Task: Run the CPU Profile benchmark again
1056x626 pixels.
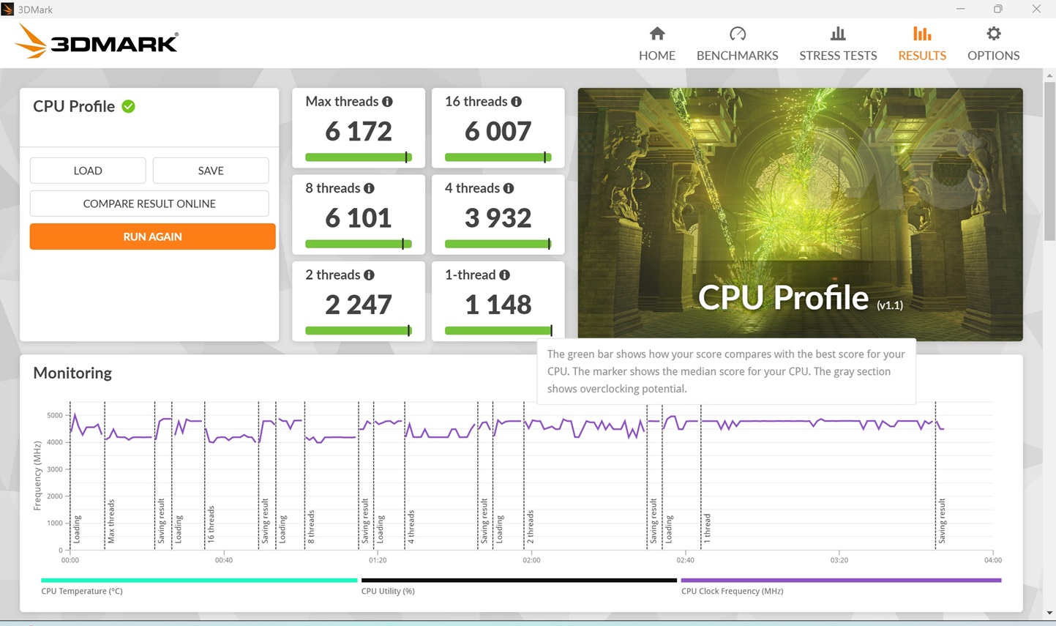Action: 152,236
